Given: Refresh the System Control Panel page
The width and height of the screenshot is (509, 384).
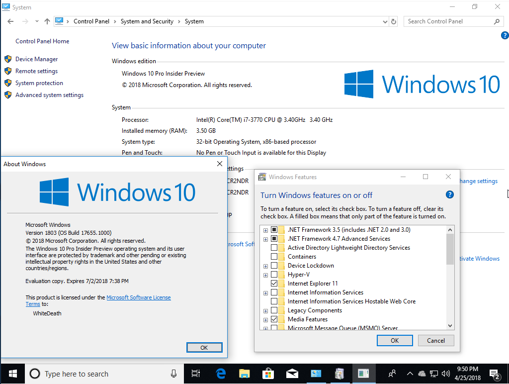Looking at the screenshot, I should pyautogui.click(x=394, y=21).
